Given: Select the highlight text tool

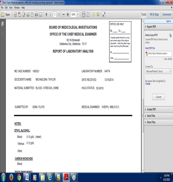Looking at the screenshot, I should pyautogui.click(x=98, y=15).
